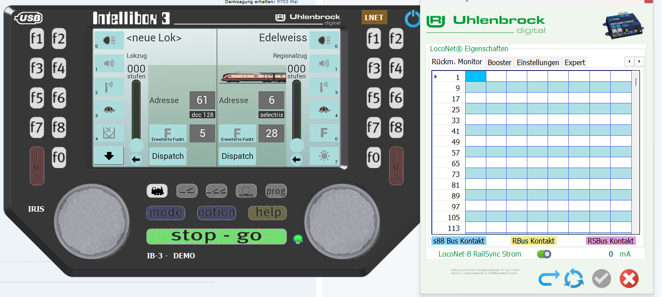Expand more functions with the down arrow

(109, 156)
